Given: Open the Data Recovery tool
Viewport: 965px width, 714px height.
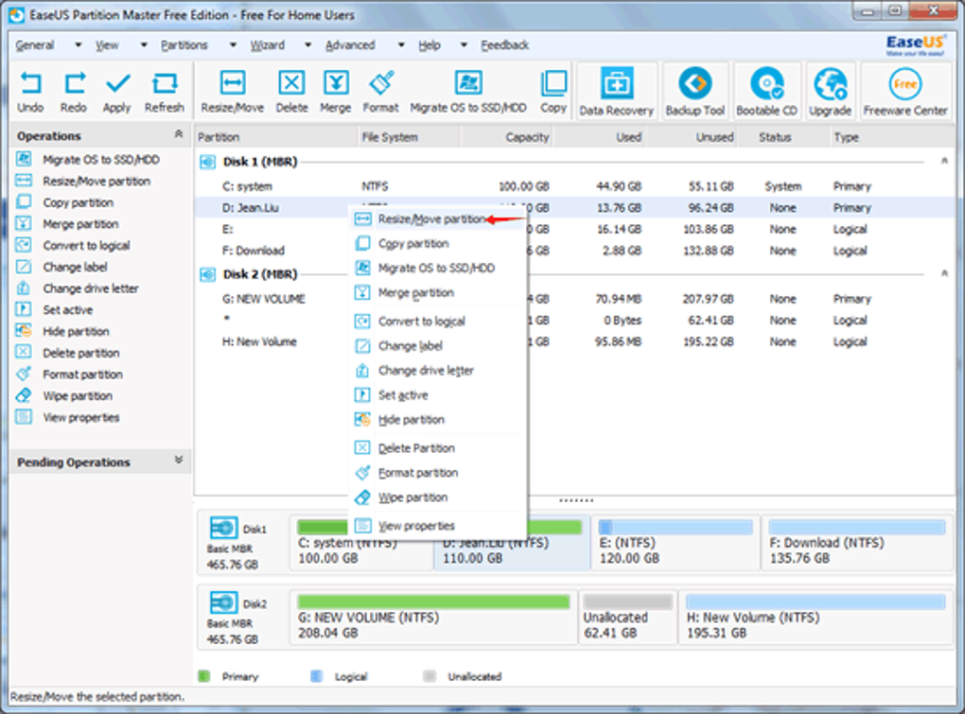Looking at the screenshot, I should click(617, 91).
